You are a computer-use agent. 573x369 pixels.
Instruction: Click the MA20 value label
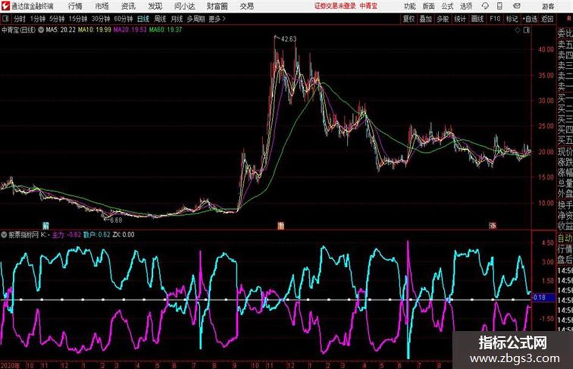130,30
